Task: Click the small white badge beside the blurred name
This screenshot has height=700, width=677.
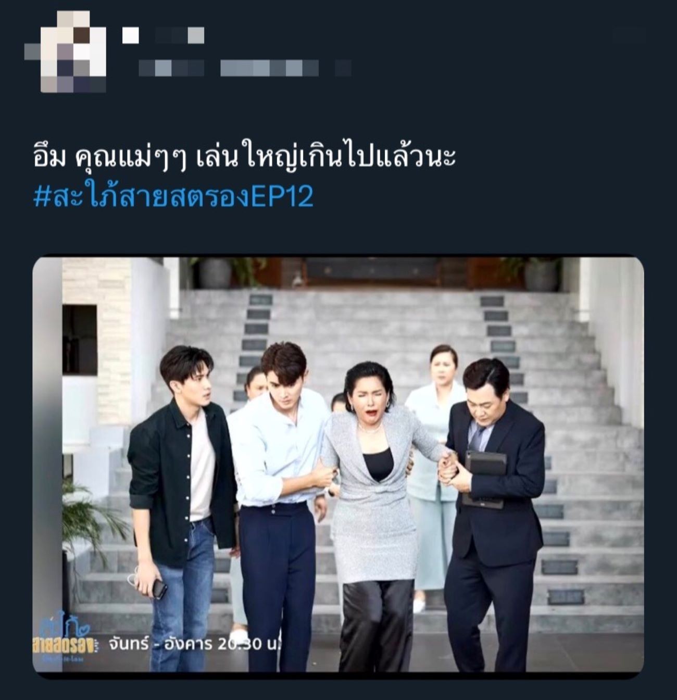Action: pyautogui.click(x=131, y=35)
